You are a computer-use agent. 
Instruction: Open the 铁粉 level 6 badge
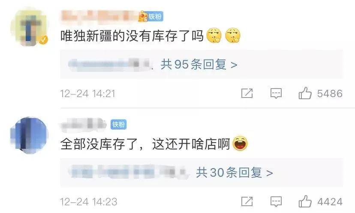pos(151,16)
